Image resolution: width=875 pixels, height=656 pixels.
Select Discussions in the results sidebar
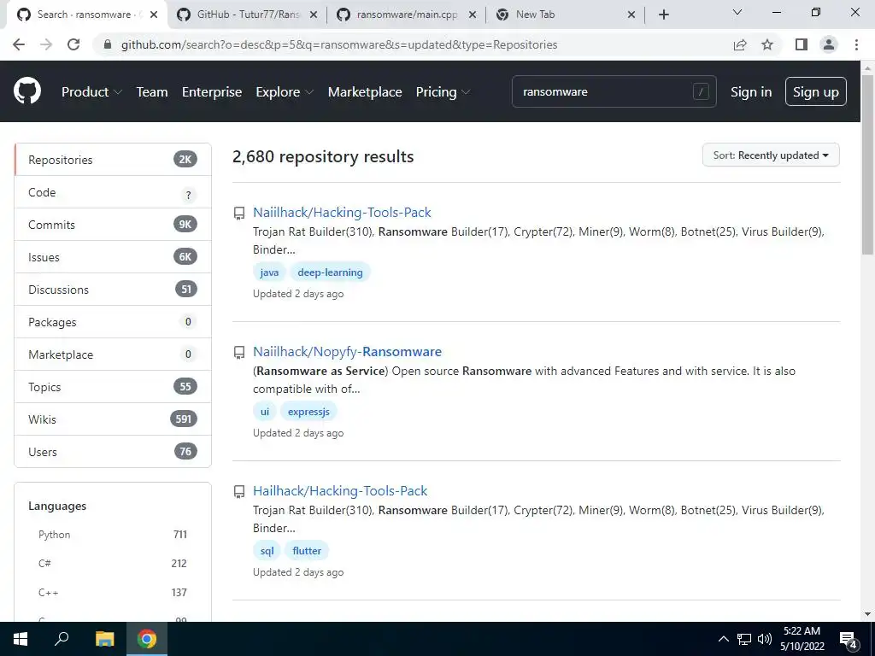click(113, 289)
